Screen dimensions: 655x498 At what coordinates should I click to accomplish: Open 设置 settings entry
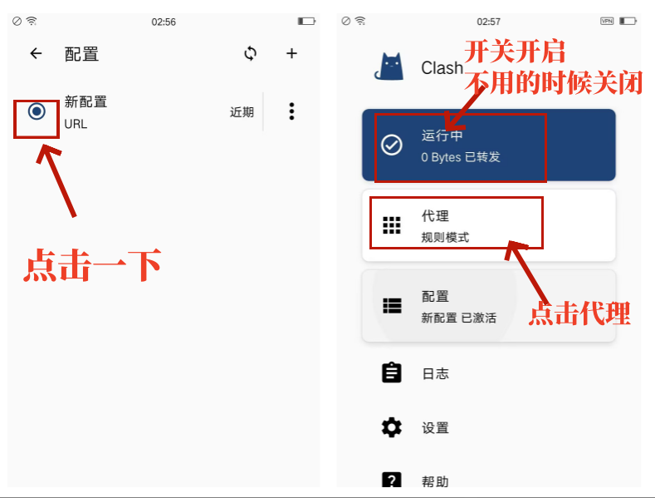tap(435, 428)
